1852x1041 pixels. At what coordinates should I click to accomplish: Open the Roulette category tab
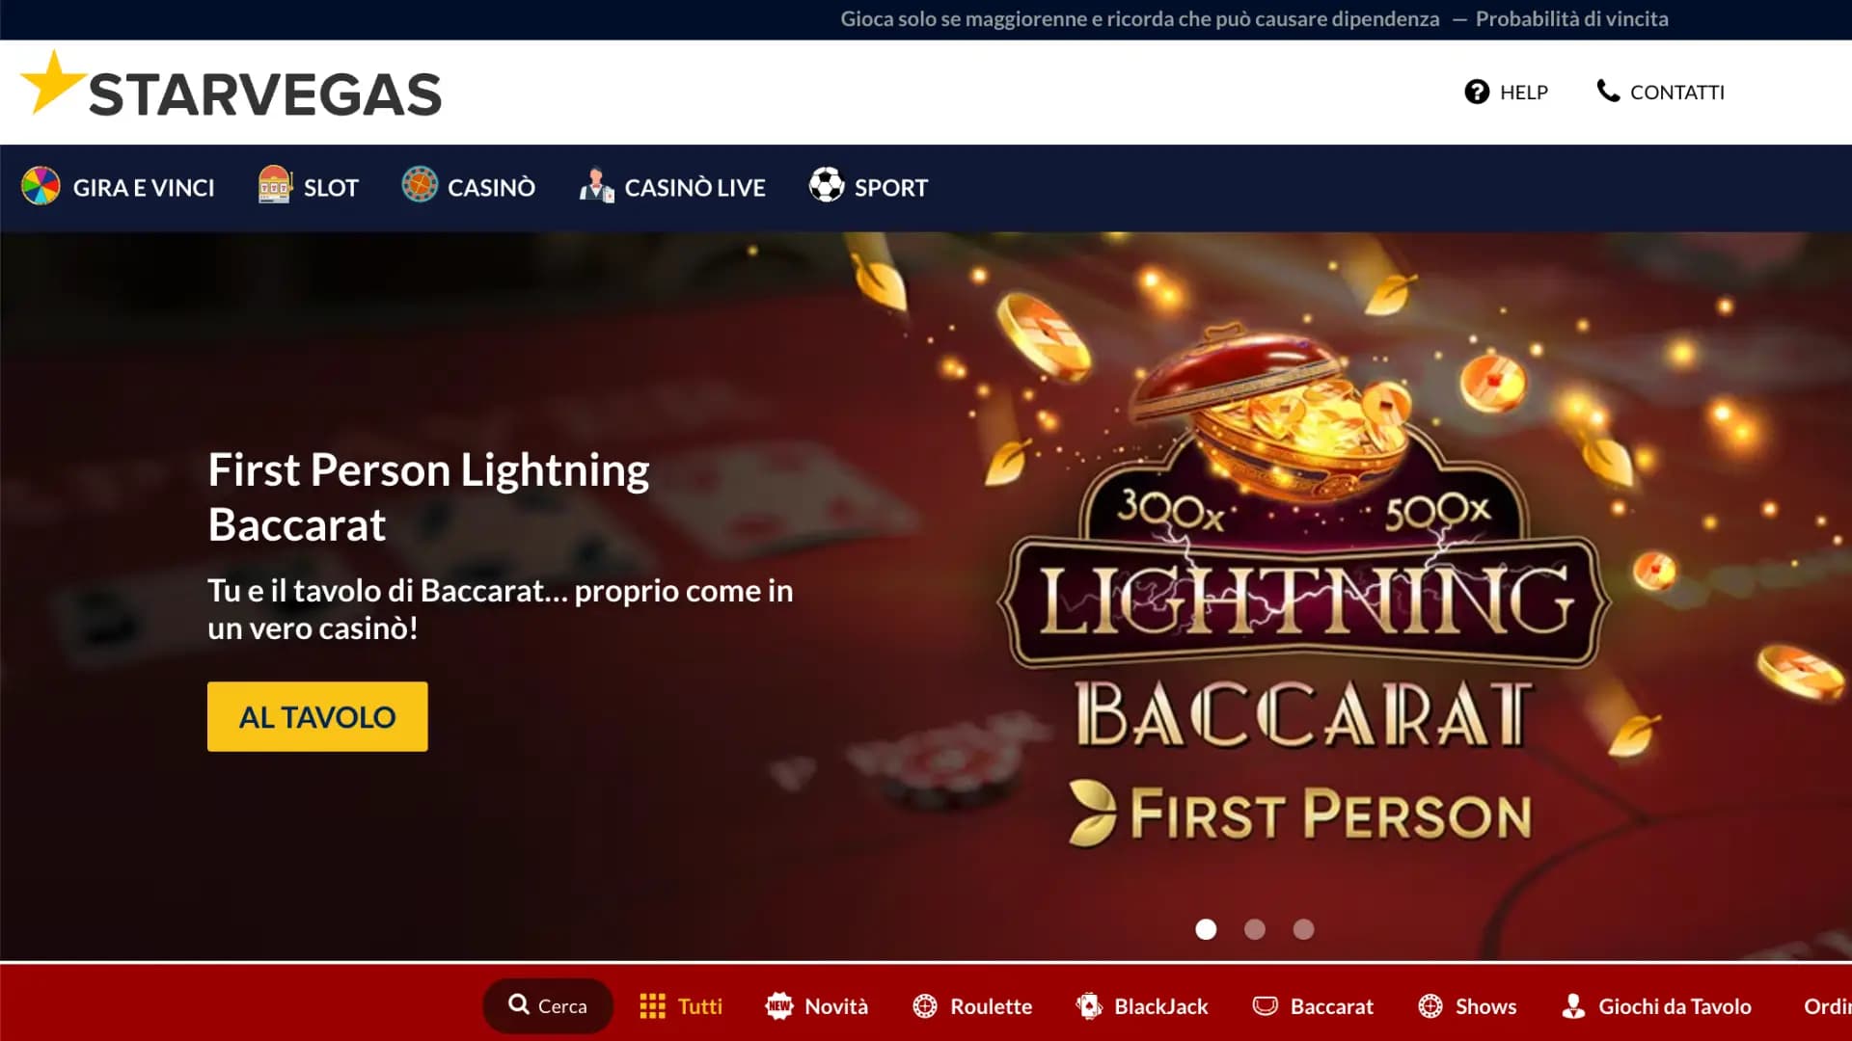click(972, 1006)
